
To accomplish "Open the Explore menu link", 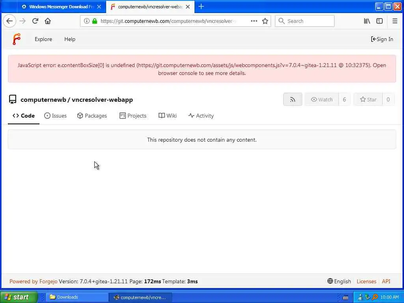I will [43, 39].
